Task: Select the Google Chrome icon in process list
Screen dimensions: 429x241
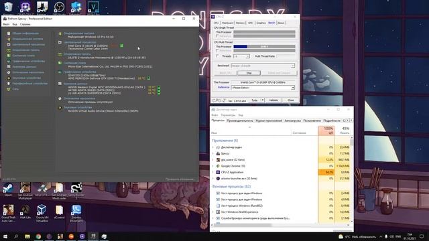Action: pos(218,166)
